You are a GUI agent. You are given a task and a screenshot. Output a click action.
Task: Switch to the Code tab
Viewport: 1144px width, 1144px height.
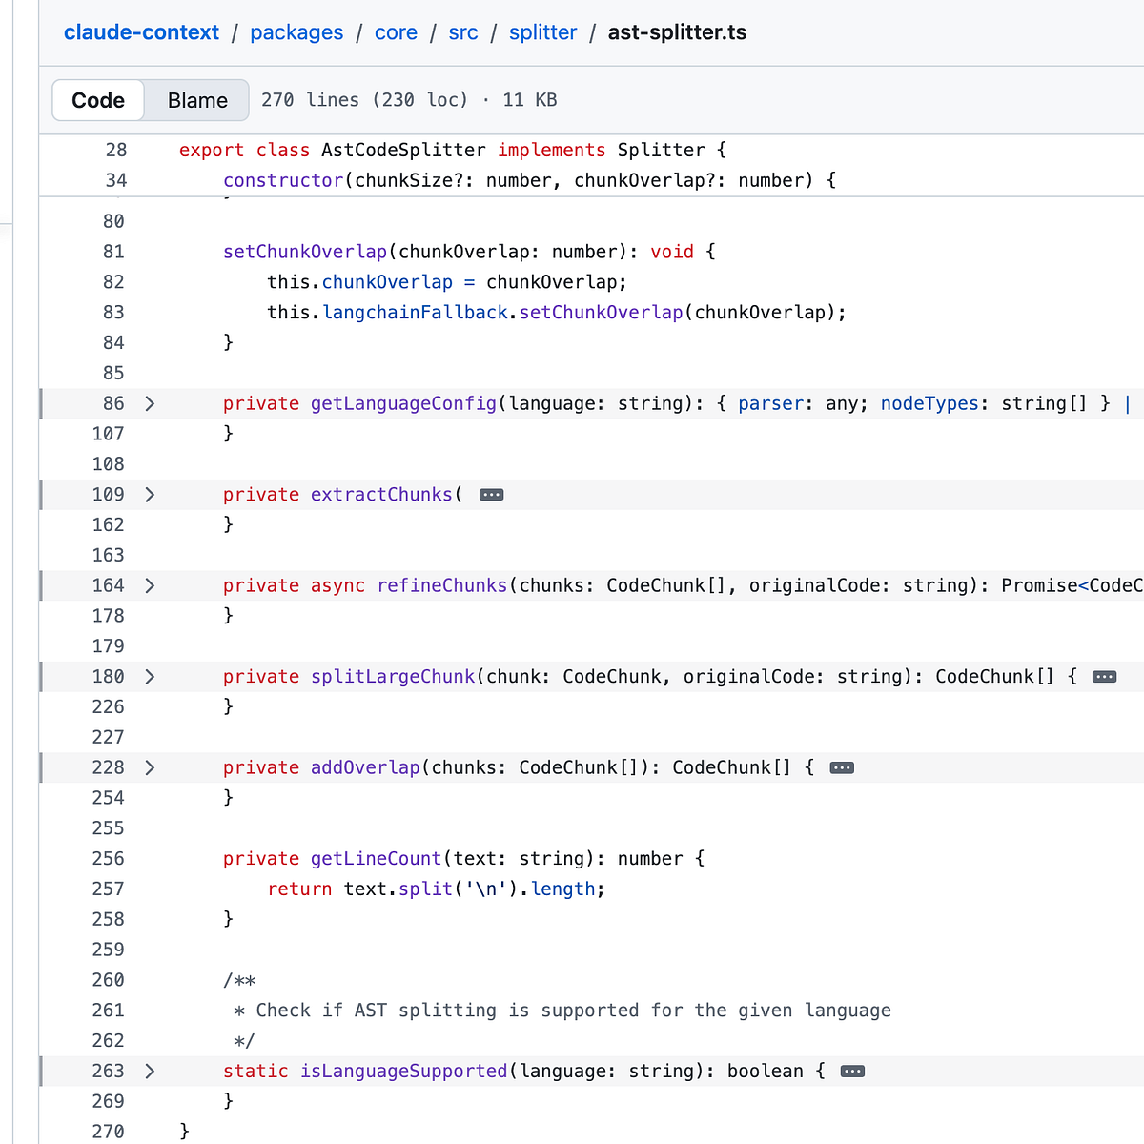tap(98, 100)
